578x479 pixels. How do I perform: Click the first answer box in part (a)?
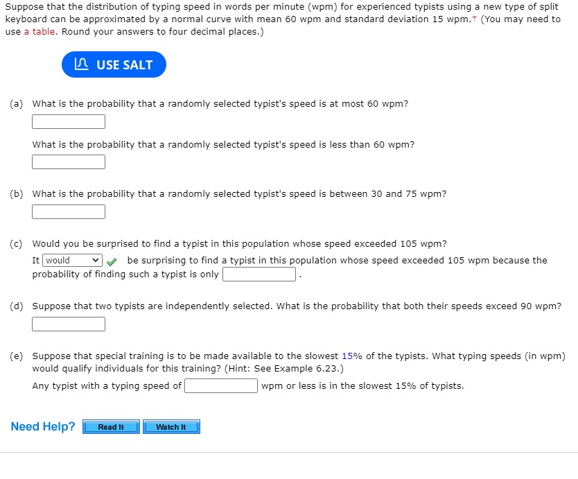coord(68,121)
